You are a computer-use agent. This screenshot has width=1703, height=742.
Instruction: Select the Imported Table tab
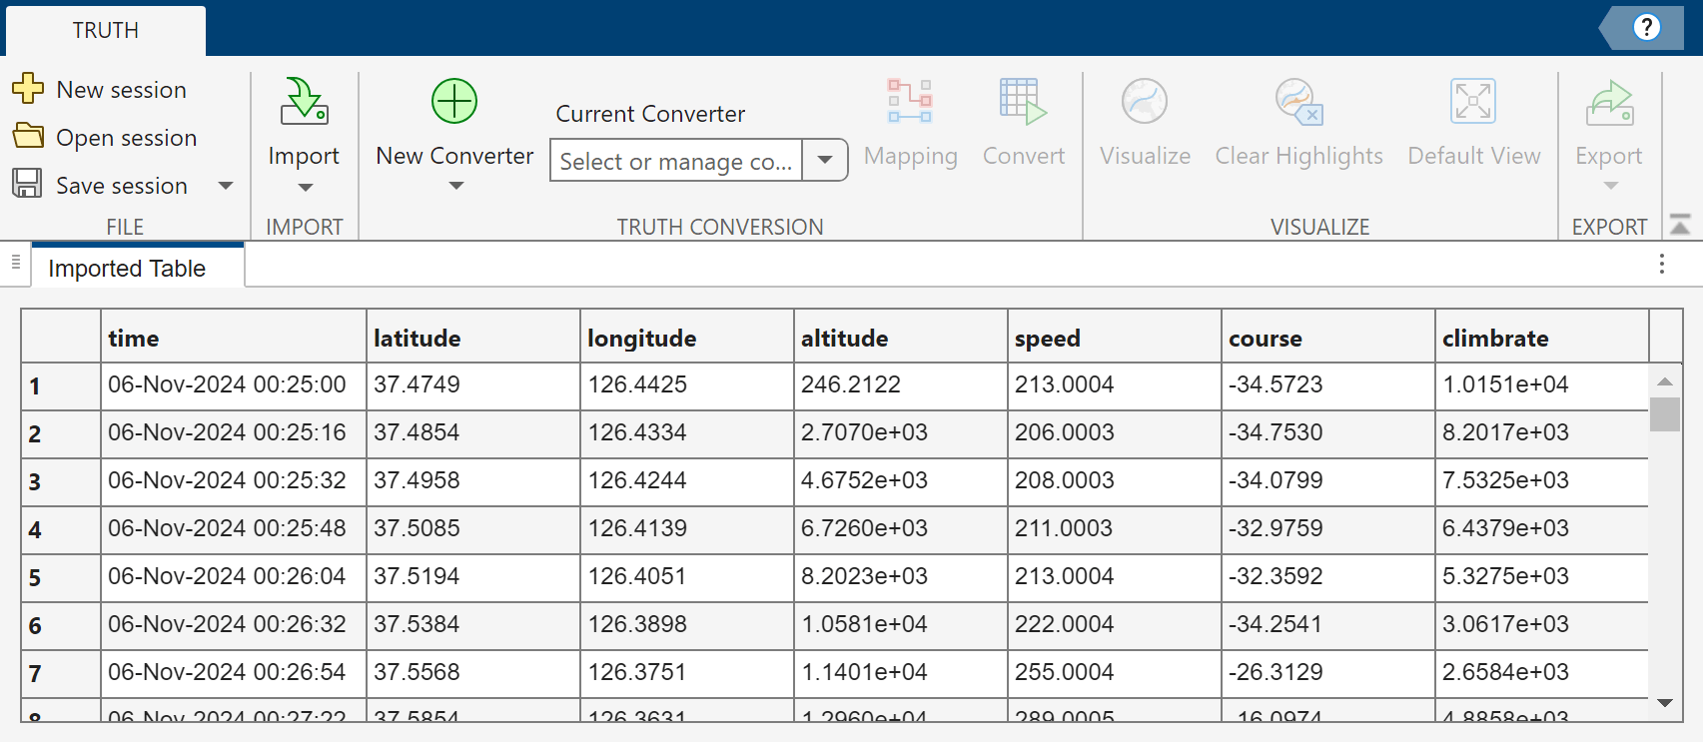(x=127, y=269)
